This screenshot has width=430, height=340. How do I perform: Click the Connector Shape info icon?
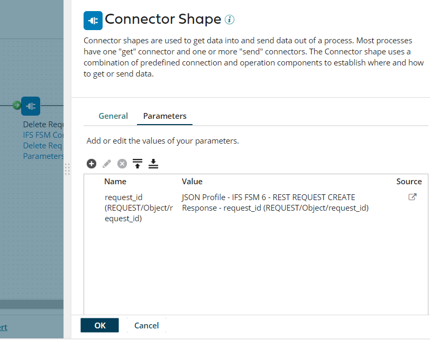point(230,20)
